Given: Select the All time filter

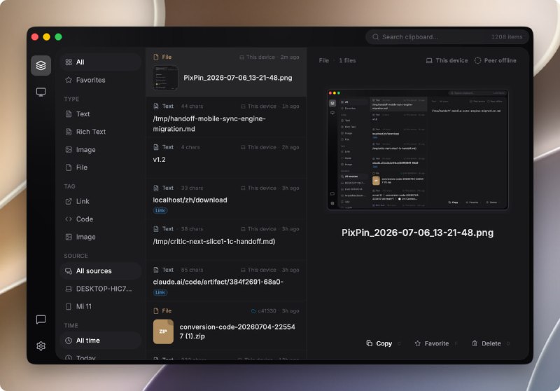Looking at the screenshot, I should pos(100,341).
